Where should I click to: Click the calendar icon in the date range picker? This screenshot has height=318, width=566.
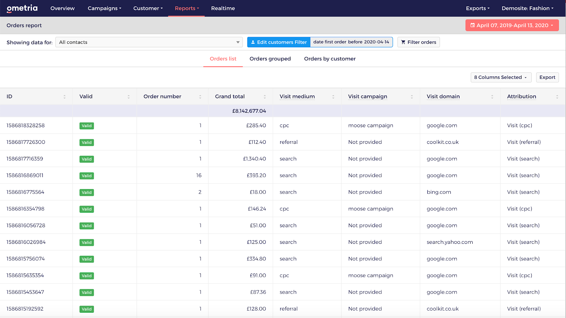pos(472,25)
